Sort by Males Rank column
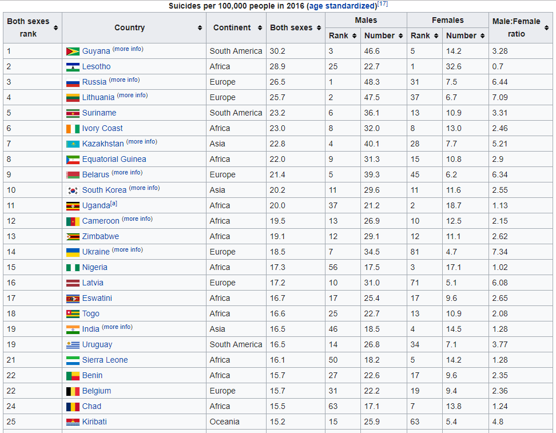Viewport: 556px width, 433px height. [x=354, y=35]
